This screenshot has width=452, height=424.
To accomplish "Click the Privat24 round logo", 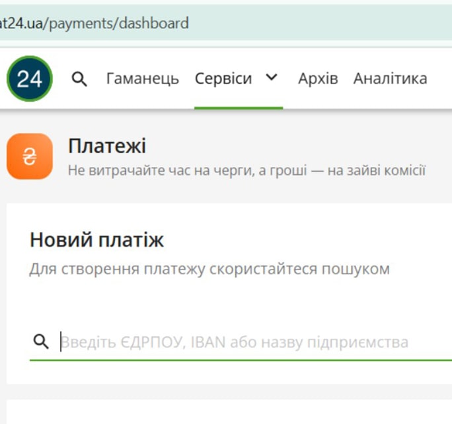I will [x=29, y=79].
